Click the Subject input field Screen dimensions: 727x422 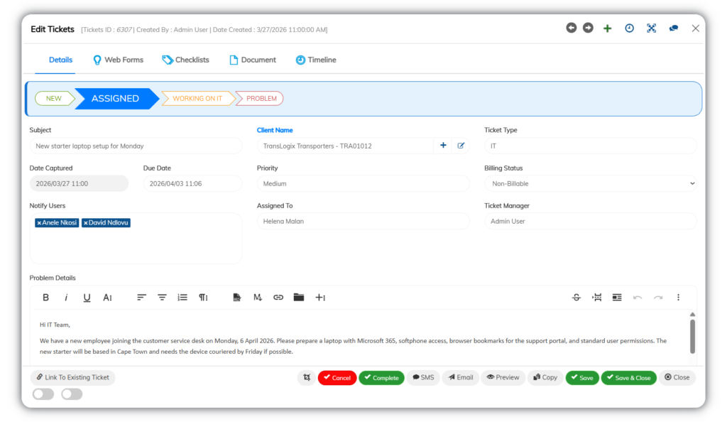[x=136, y=146]
